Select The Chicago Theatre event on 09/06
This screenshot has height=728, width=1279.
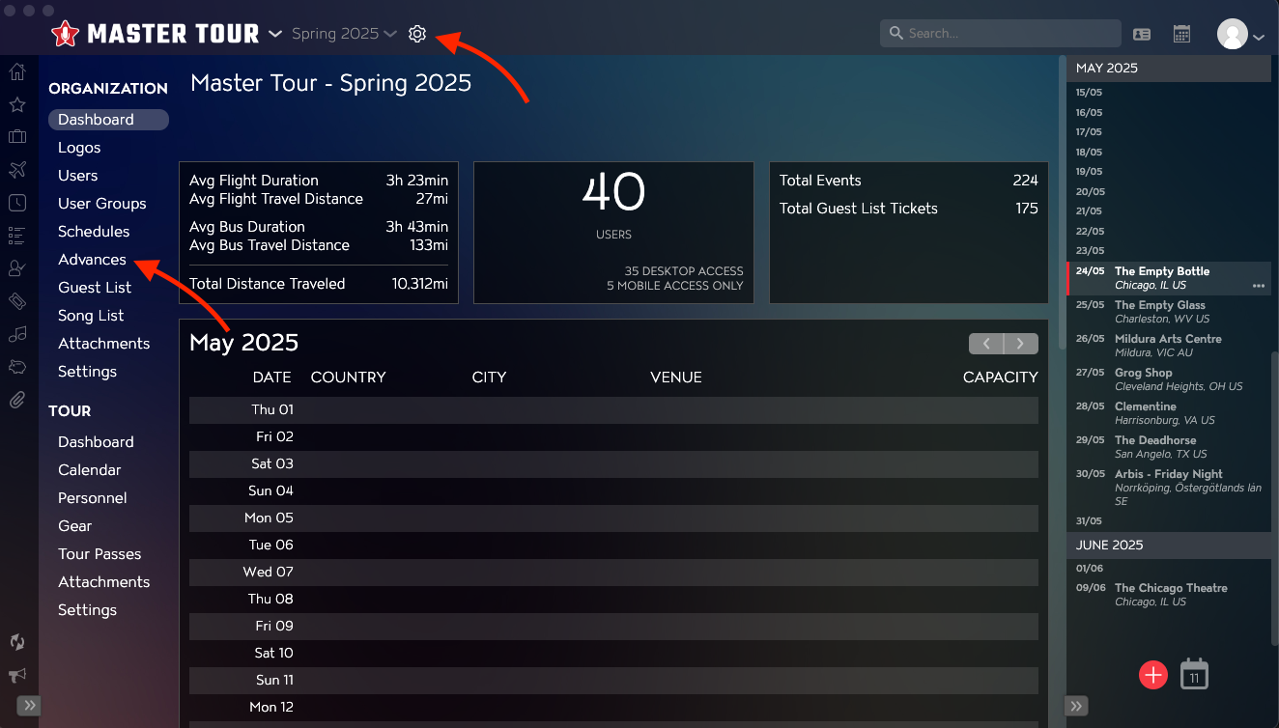[x=1169, y=595]
